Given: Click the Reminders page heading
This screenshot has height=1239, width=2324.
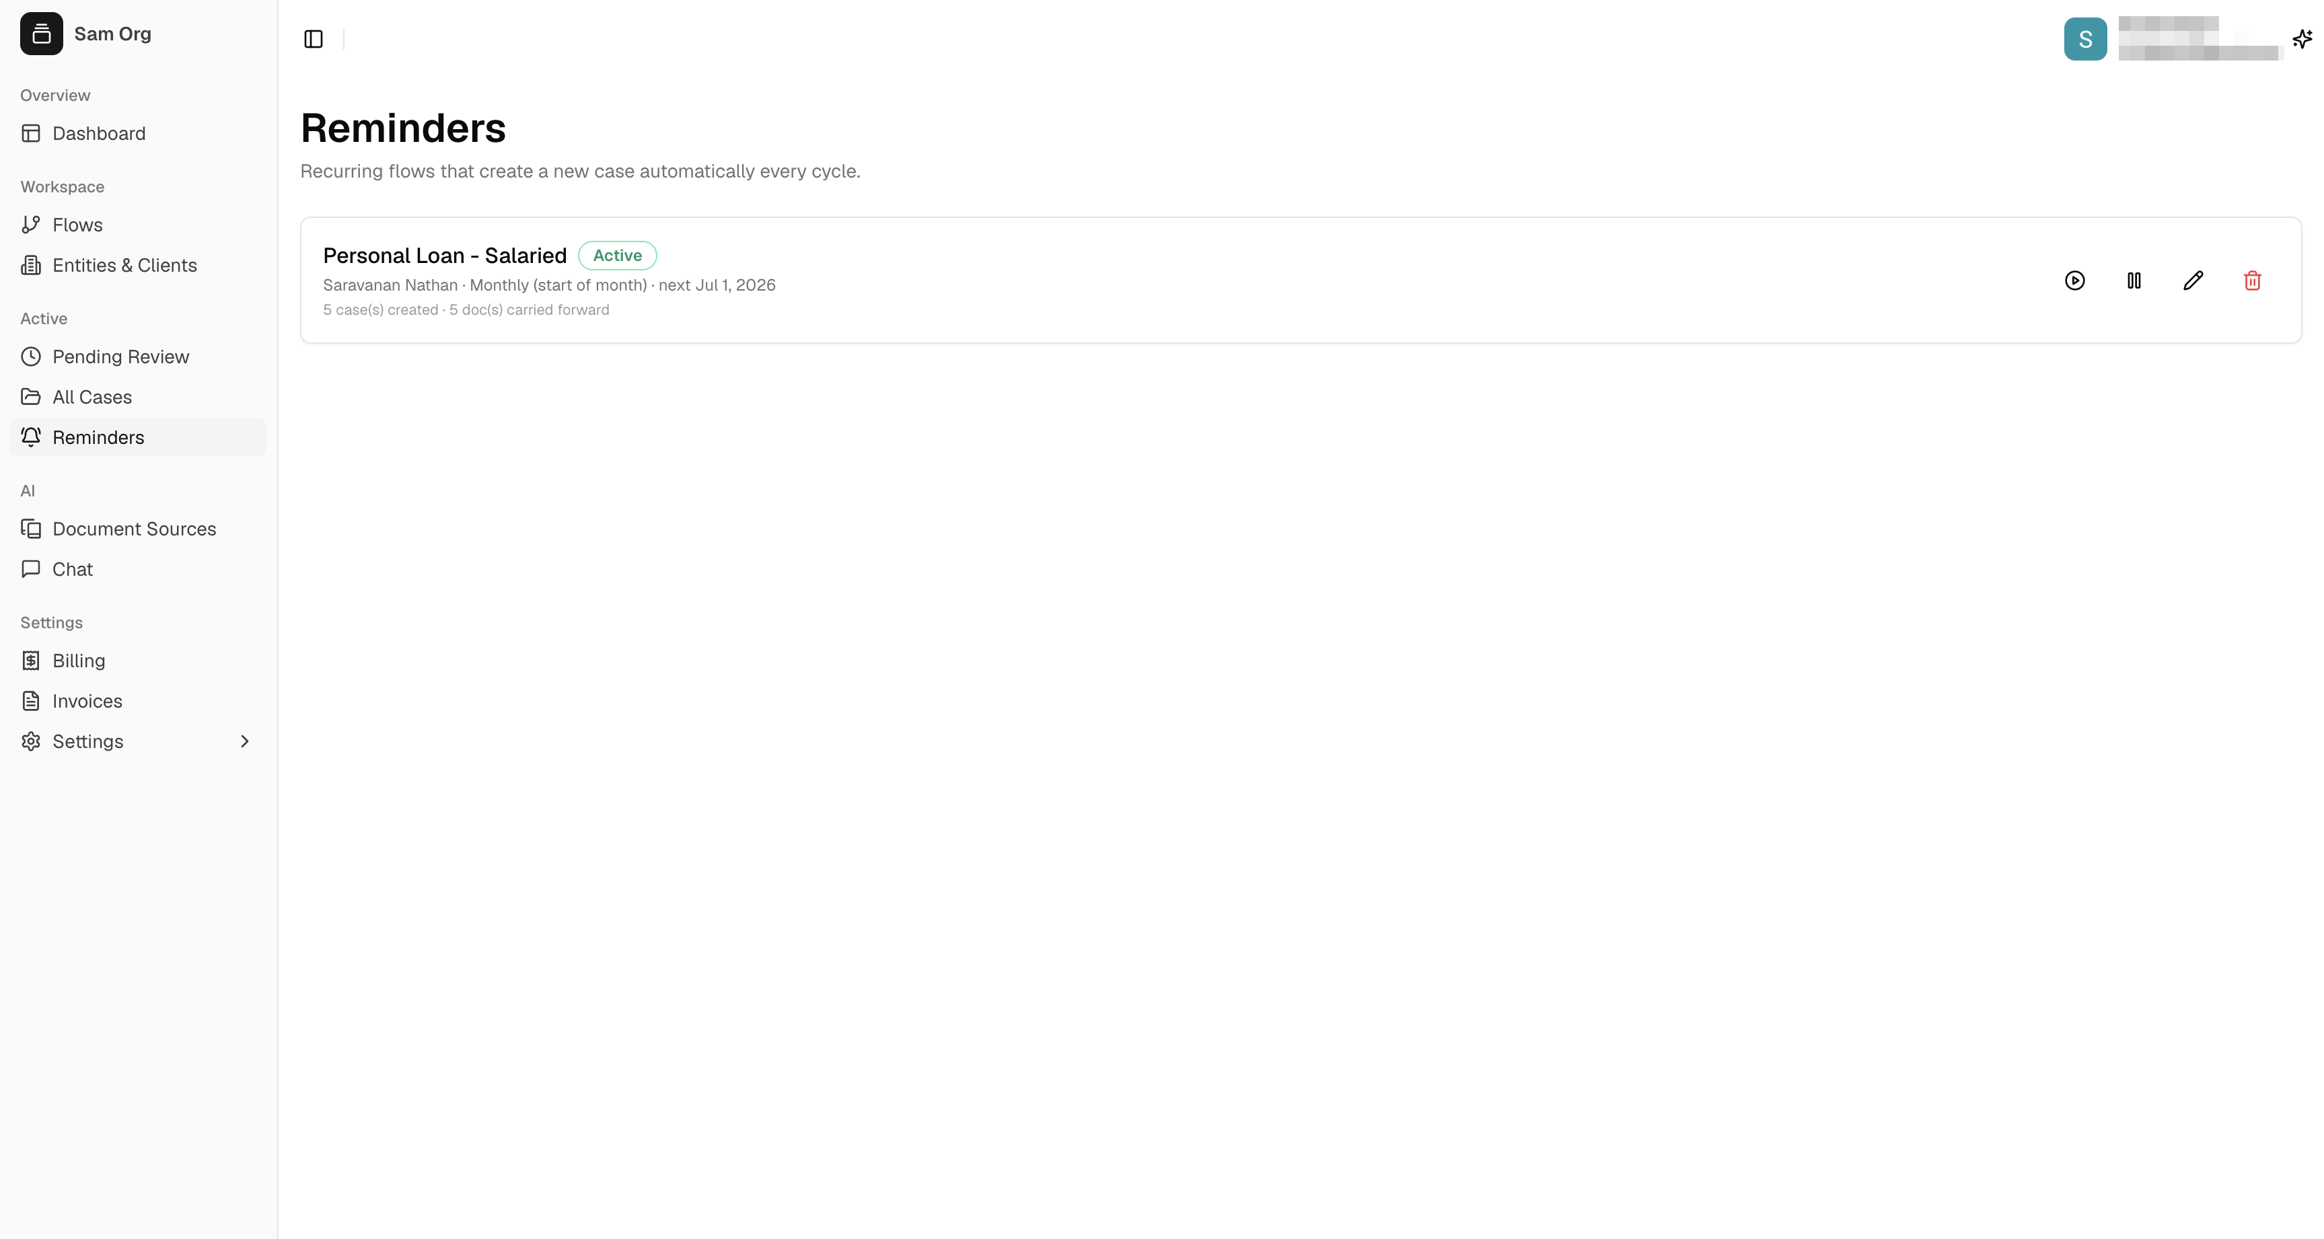Looking at the screenshot, I should click(x=403, y=128).
